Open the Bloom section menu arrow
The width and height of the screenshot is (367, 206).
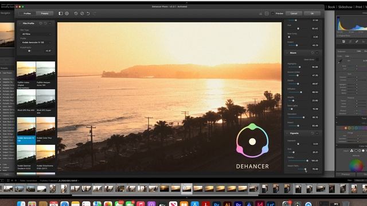point(317,53)
